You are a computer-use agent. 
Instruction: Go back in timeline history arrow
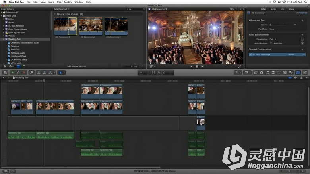pyautogui.click(x=3, y=78)
